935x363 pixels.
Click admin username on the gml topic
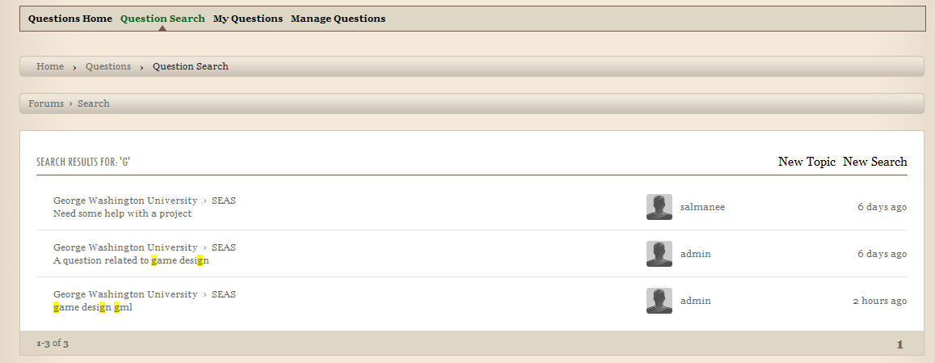pyautogui.click(x=695, y=301)
